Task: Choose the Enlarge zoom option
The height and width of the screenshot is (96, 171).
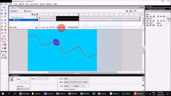Action: pos(2,58)
